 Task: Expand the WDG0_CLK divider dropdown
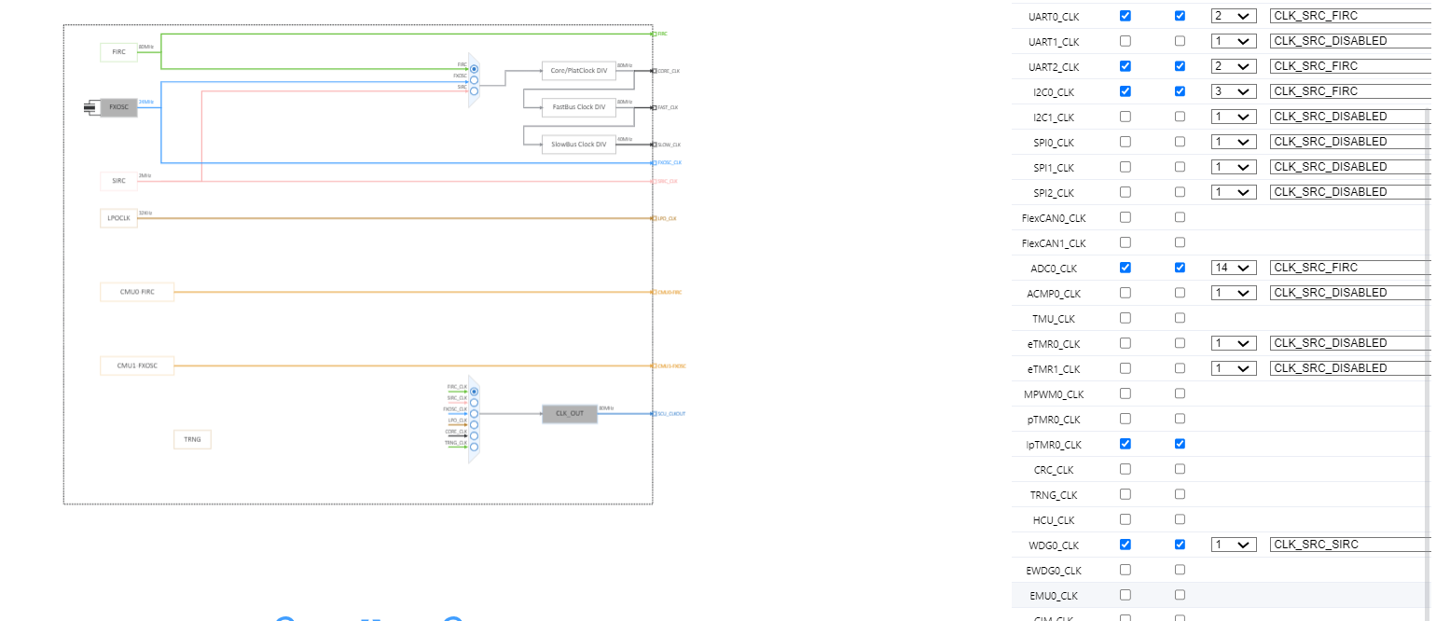click(1233, 545)
